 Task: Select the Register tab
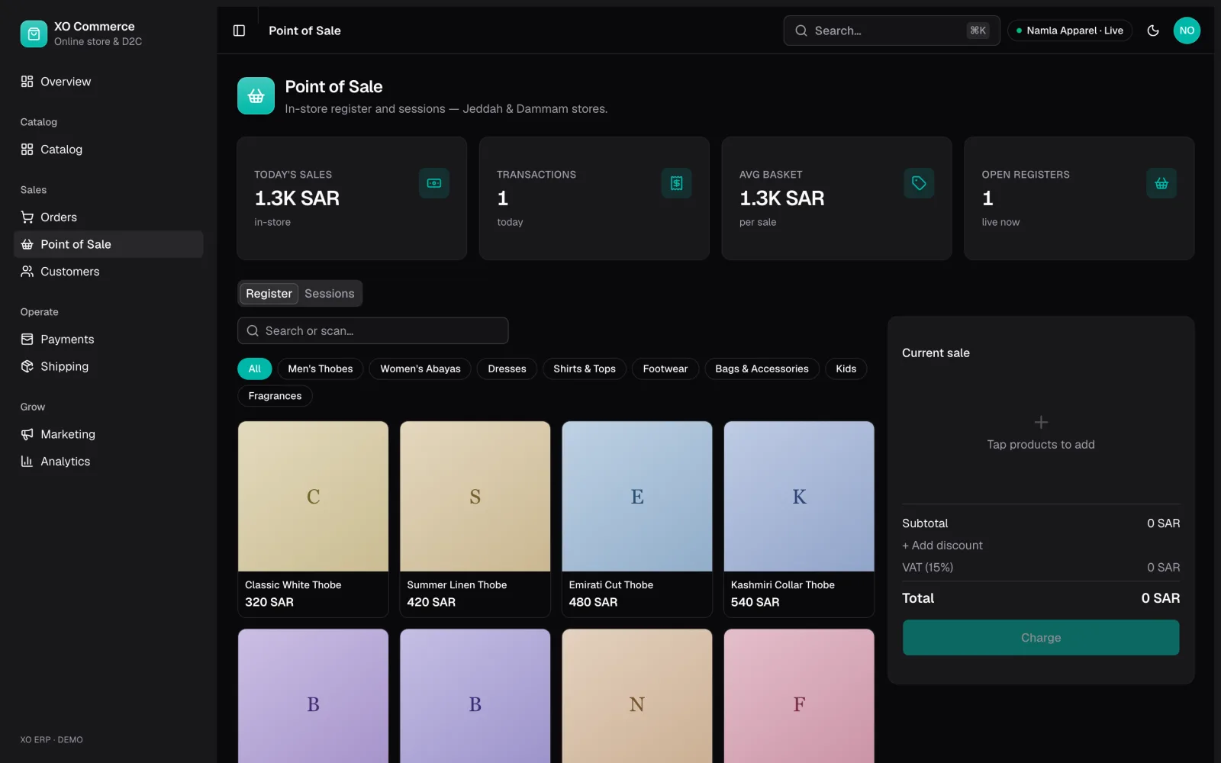pyautogui.click(x=269, y=294)
